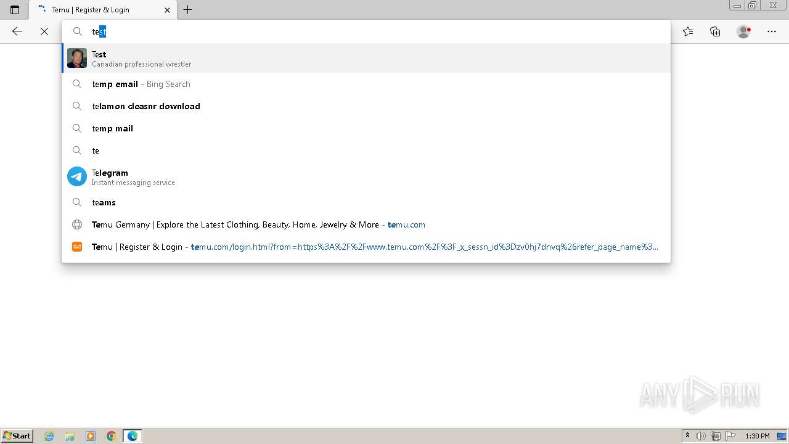Choose temp mail suggestion

pos(366,128)
